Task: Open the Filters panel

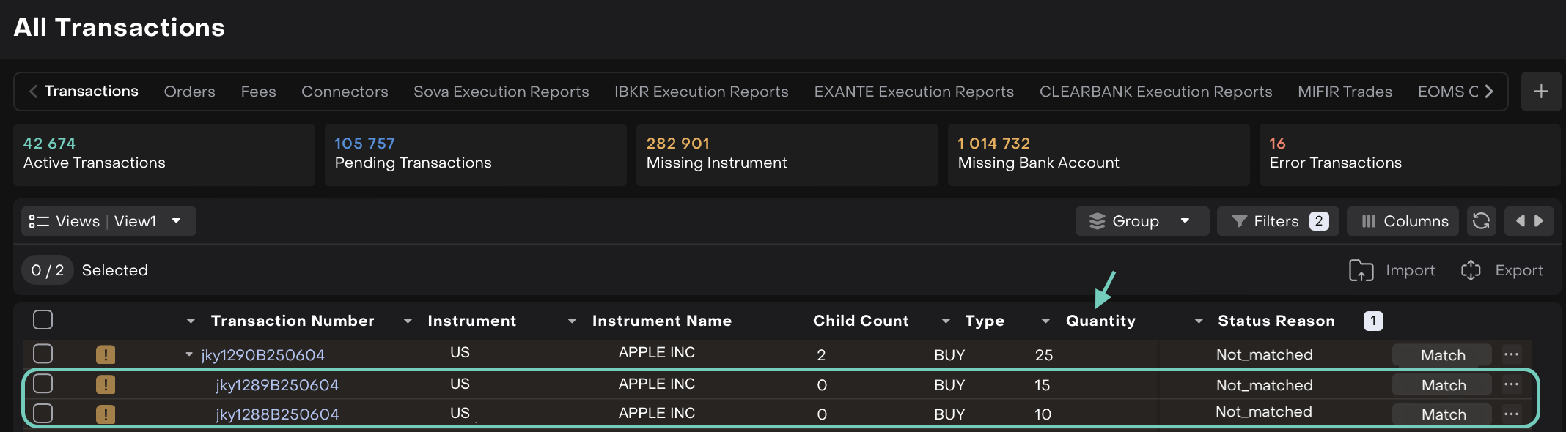Action: (1277, 221)
